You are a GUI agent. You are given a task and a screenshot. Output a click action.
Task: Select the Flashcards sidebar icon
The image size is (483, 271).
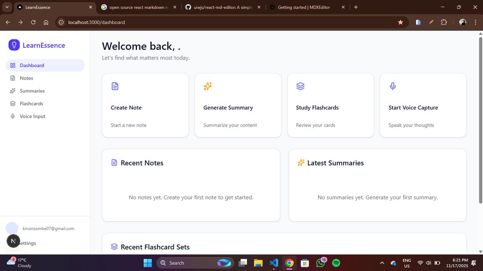[12, 103]
